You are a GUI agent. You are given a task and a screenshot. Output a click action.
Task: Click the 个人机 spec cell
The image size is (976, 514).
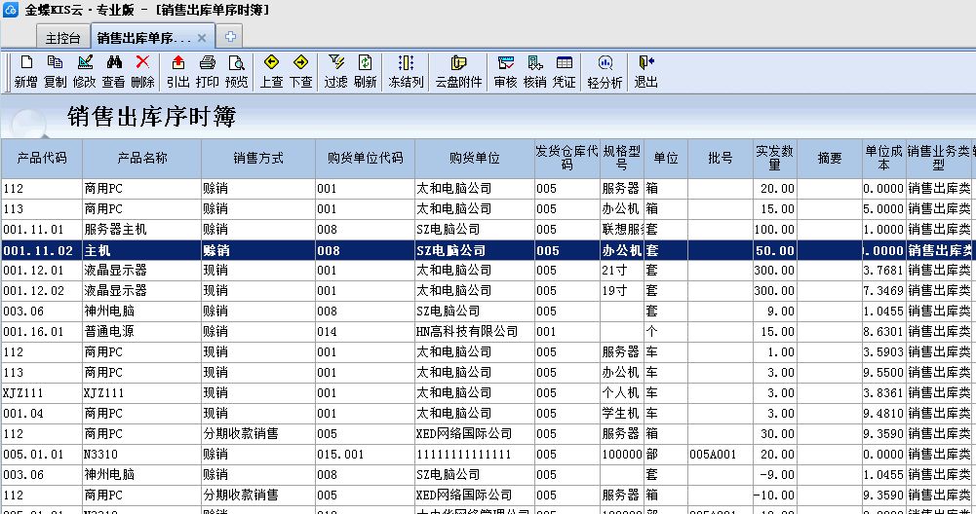pos(622,393)
